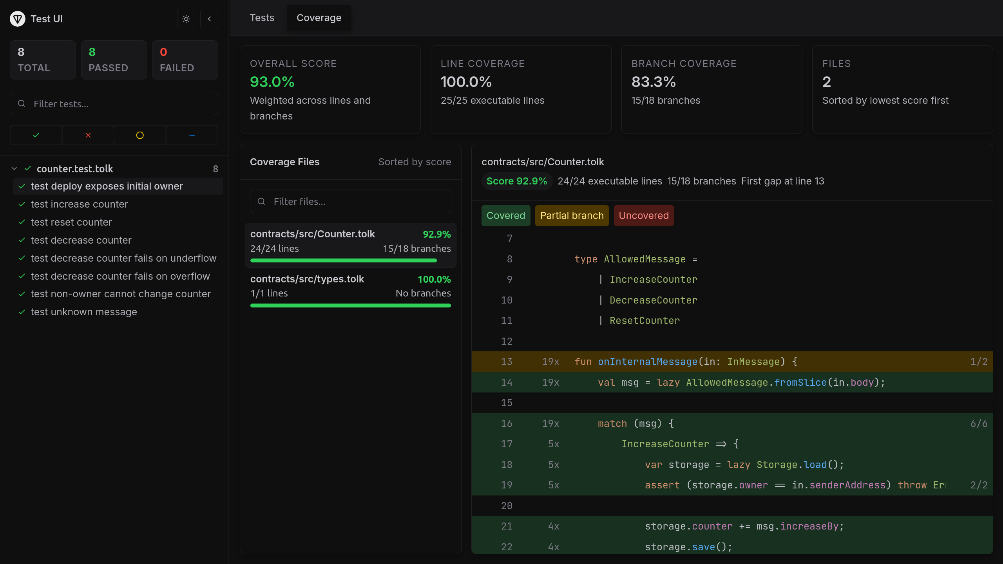The image size is (1003, 564).
Task: Click pass icon beside test increase counter
Action: pos(22,204)
